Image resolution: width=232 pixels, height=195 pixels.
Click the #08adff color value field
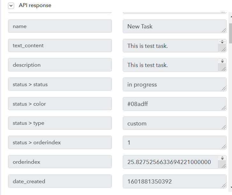[174, 104]
